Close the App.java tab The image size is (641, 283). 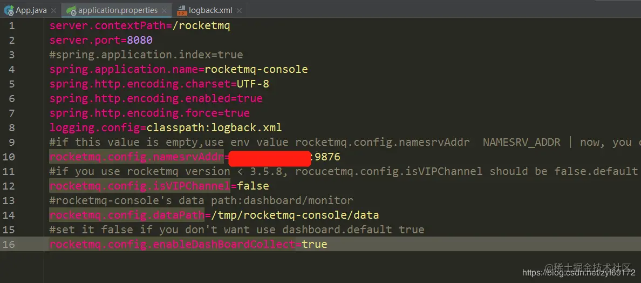(53, 11)
